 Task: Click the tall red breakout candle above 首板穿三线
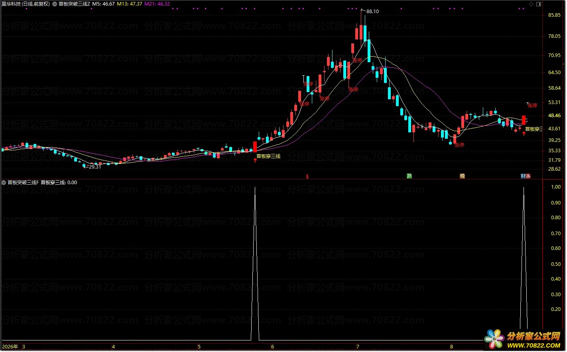255,147
